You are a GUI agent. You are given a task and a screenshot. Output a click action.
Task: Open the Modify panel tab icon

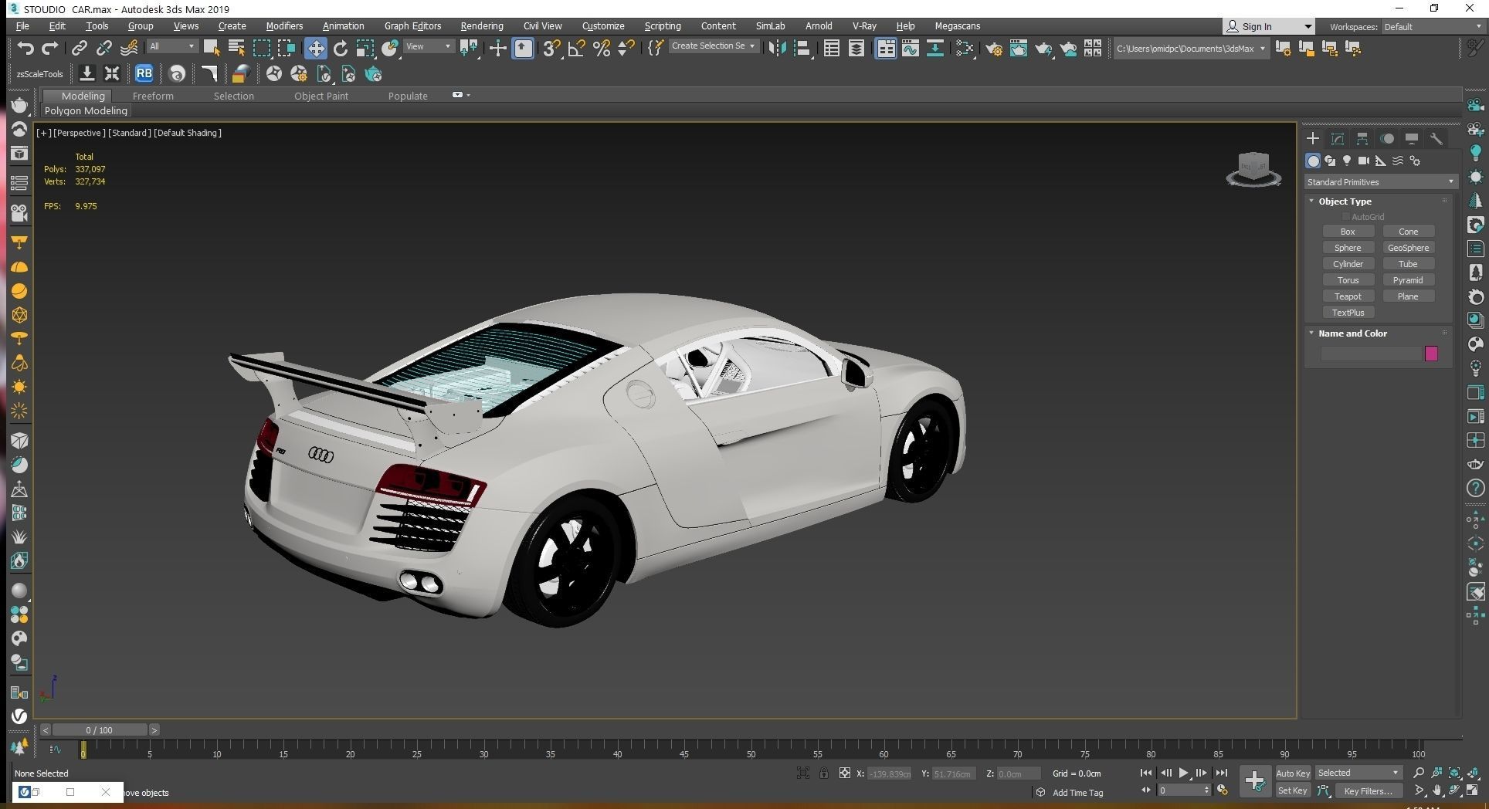tap(1338, 139)
